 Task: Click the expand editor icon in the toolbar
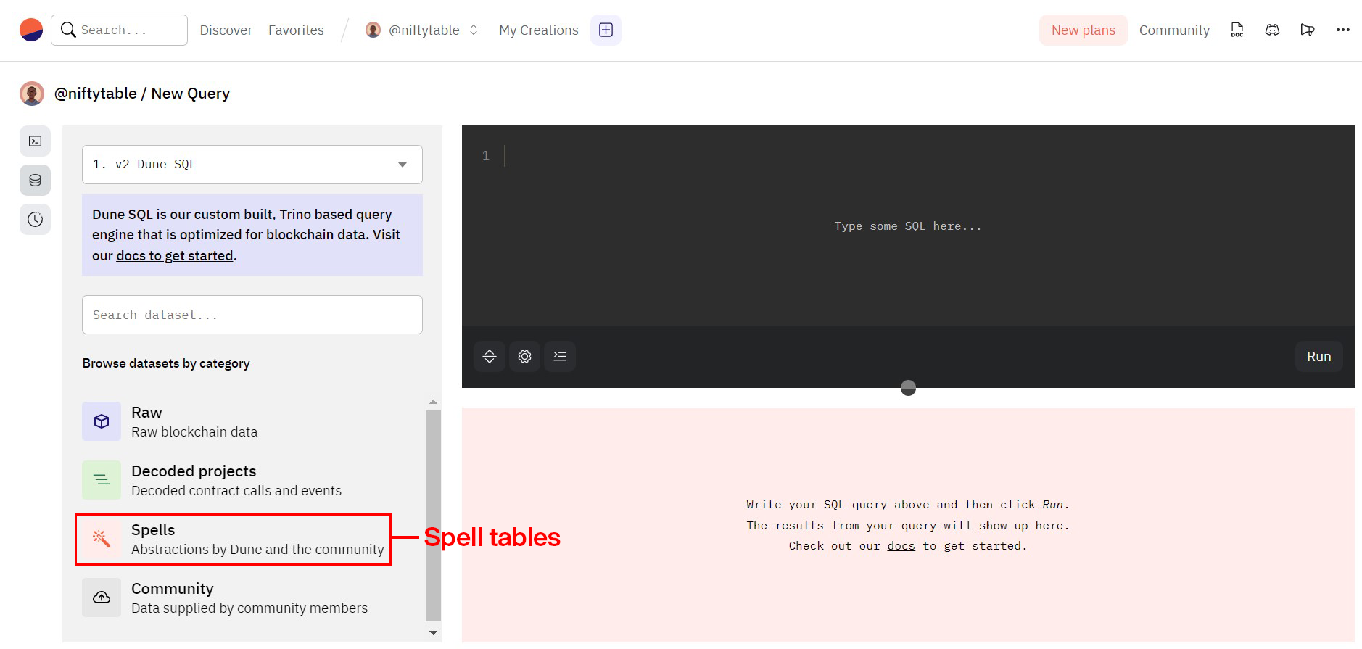490,356
